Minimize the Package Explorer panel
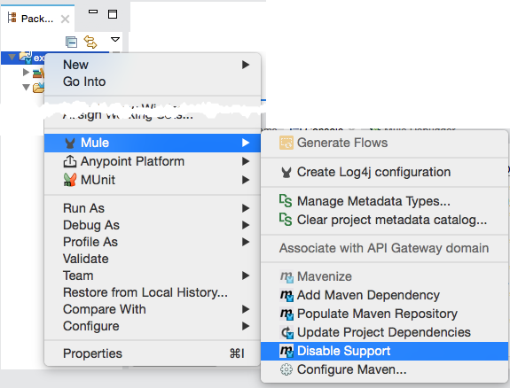 click(x=93, y=12)
